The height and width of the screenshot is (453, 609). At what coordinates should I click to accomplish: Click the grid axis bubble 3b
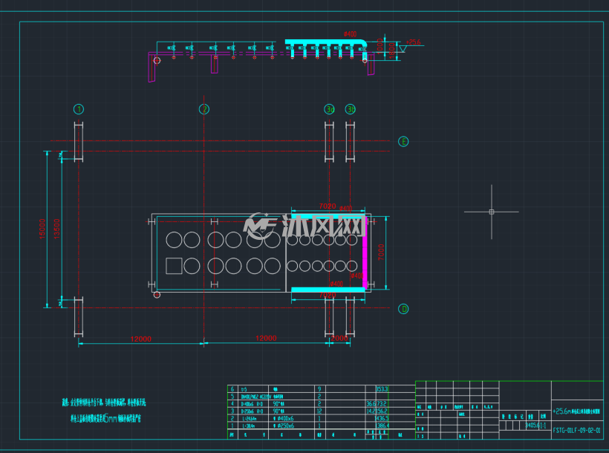tap(351, 109)
